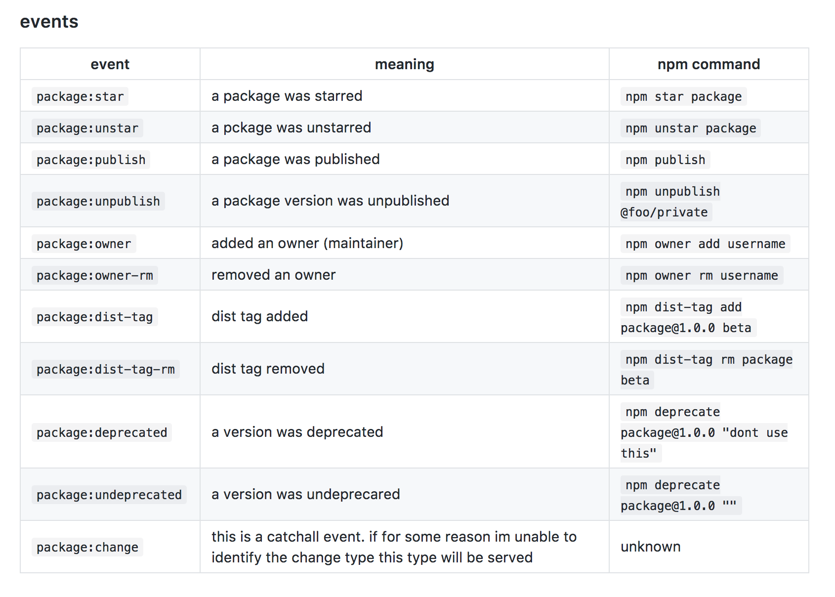Click the "dist tag added" meaning text
The image size is (835, 597).
259,316
